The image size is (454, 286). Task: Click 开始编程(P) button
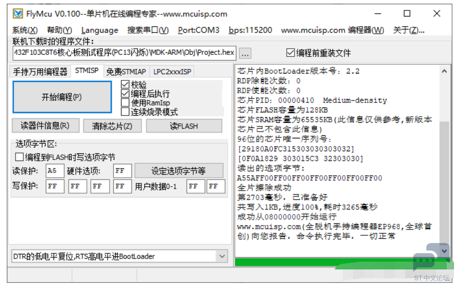pyautogui.click(x=62, y=97)
